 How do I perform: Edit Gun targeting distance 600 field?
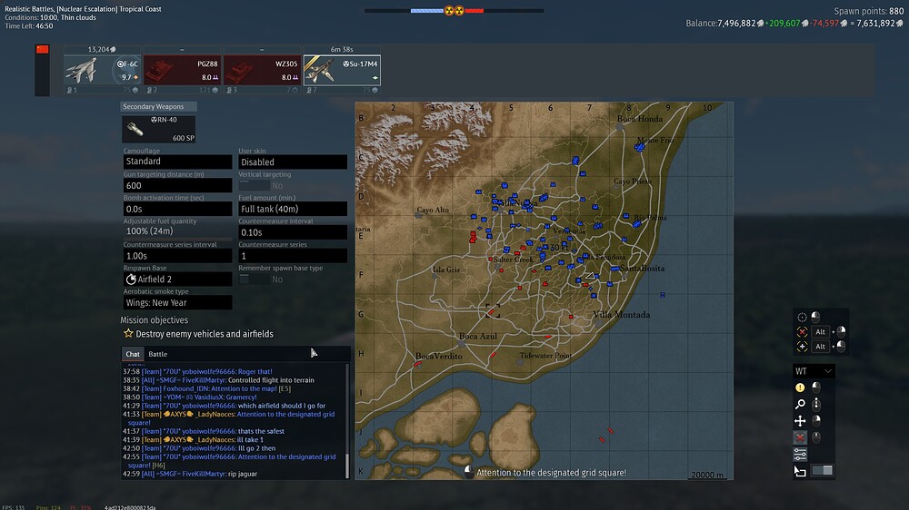177,185
